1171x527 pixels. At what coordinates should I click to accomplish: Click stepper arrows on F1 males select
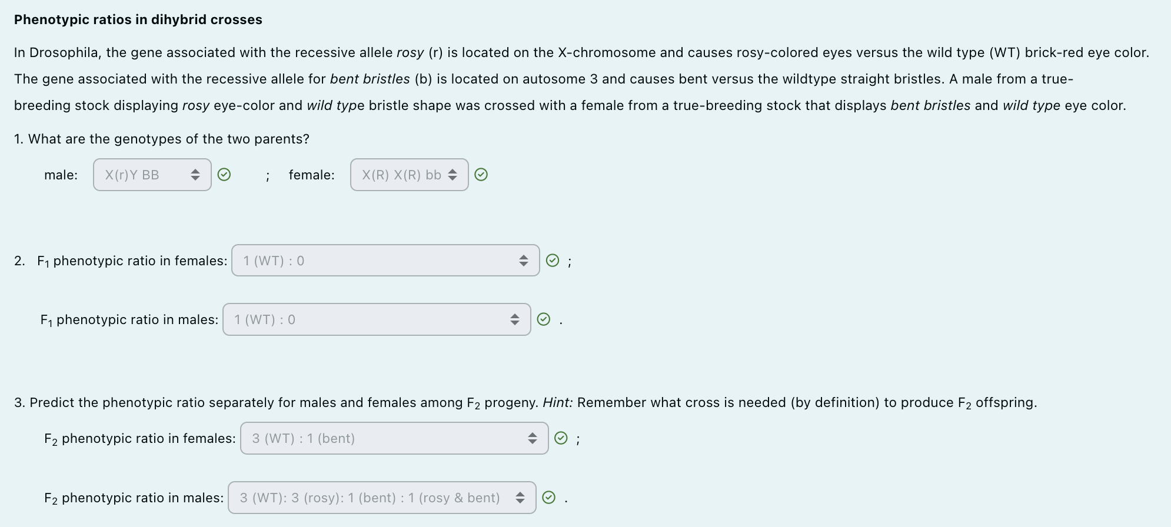point(515,319)
